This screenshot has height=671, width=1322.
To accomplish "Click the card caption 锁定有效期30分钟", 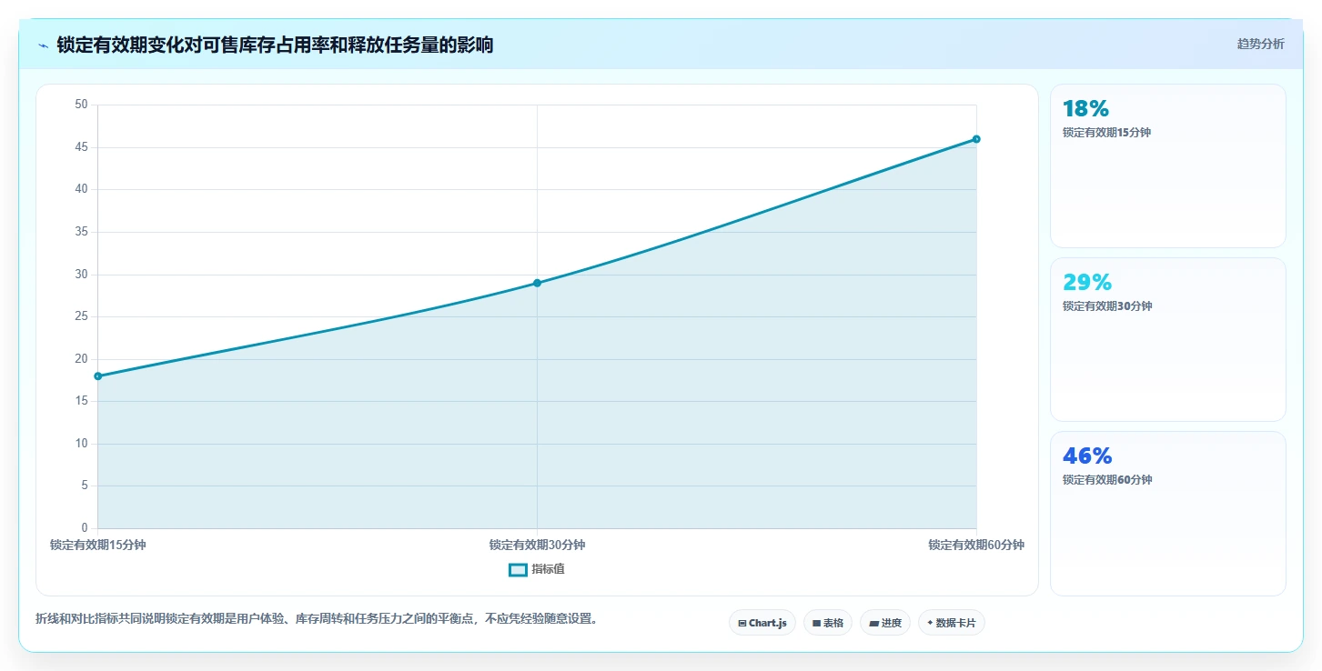I will pos(1107,306).
